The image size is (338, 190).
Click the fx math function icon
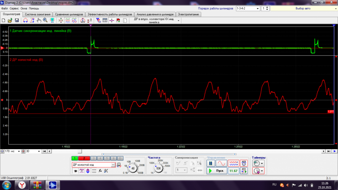point(100,171)
